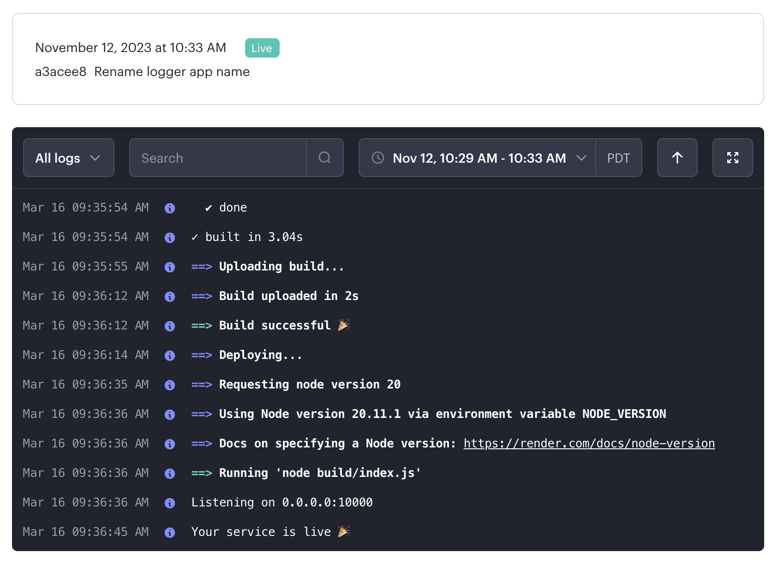Expand the time range selector chevron
This screenshot has width=778, height=564.
581,158
